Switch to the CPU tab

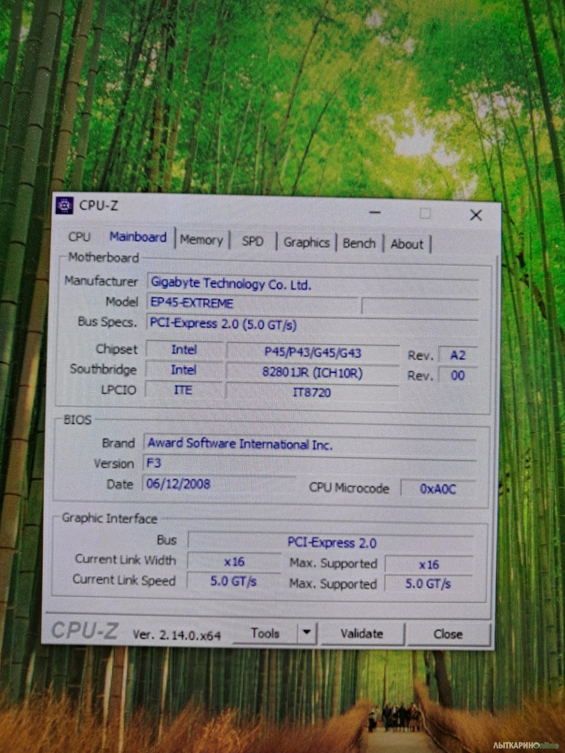pos(79,237)
